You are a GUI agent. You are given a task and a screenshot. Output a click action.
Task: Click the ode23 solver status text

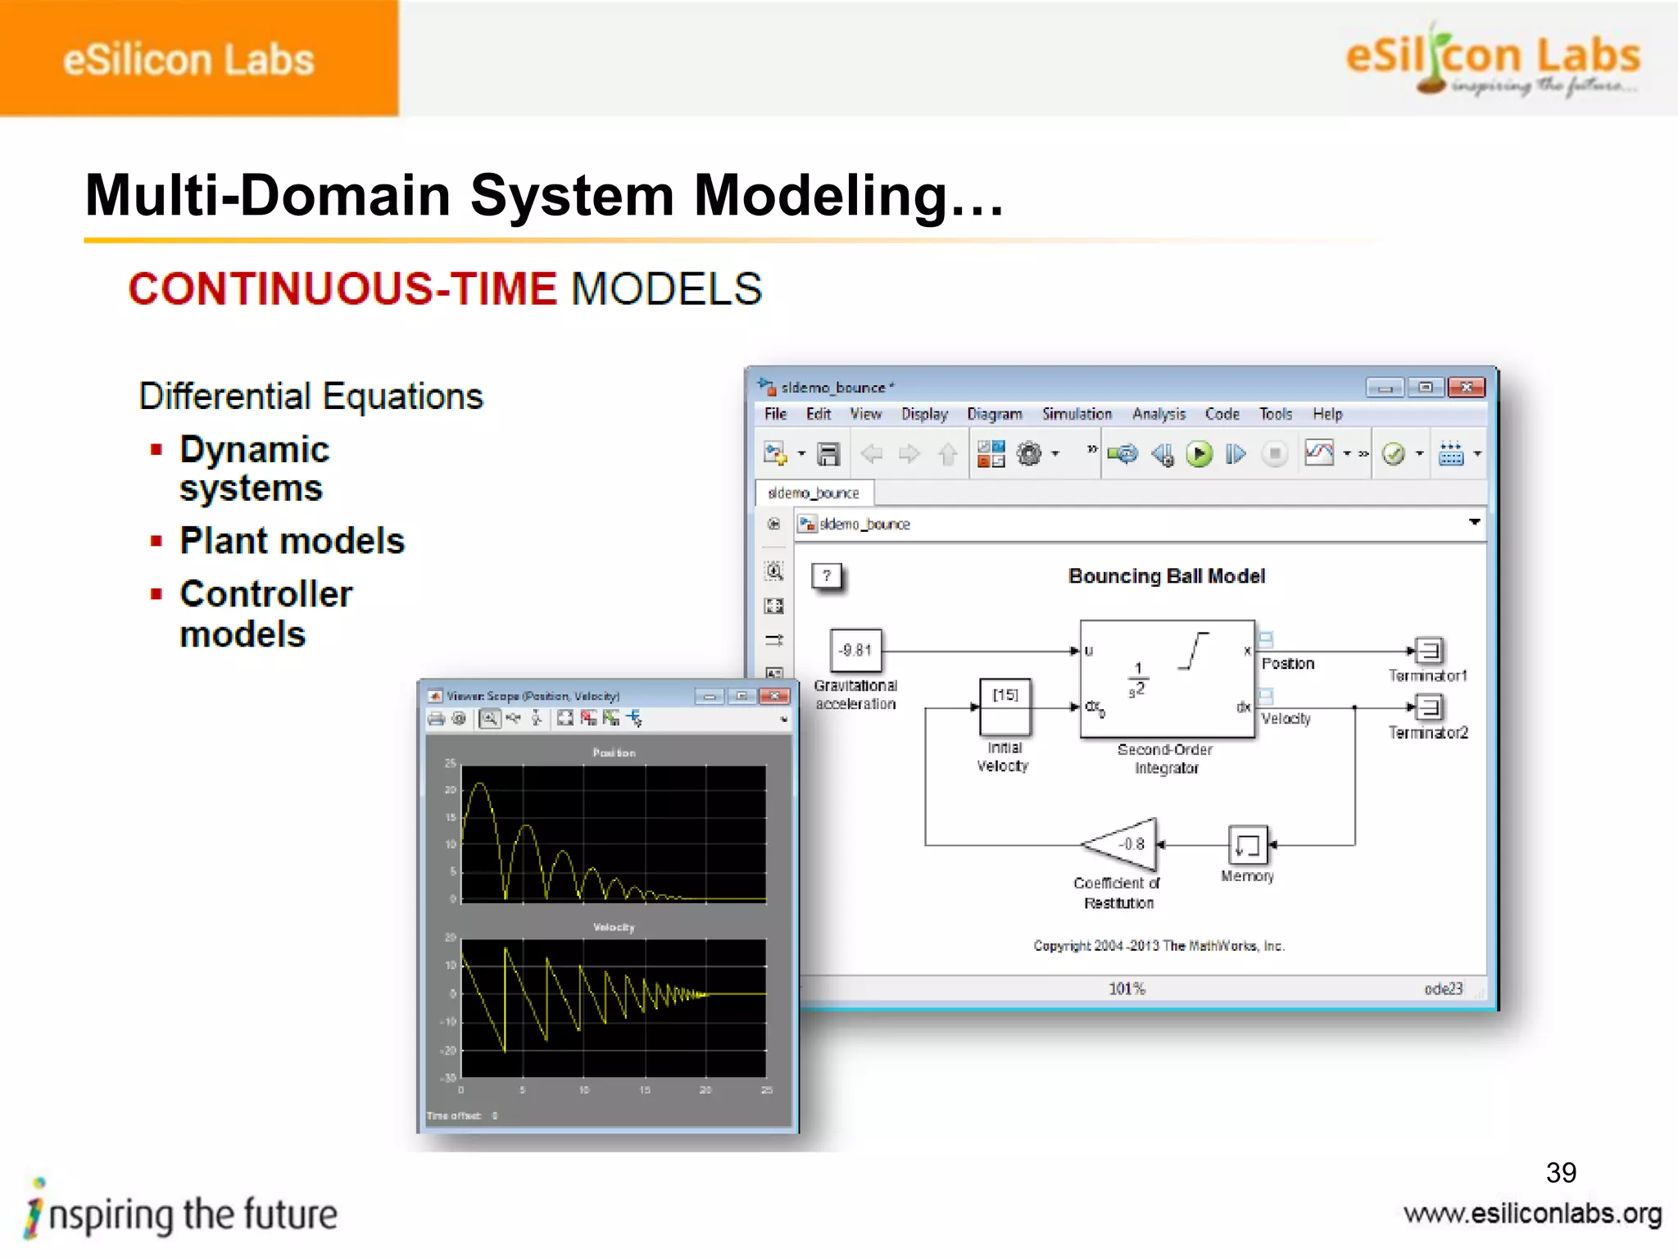(1443, 989)
